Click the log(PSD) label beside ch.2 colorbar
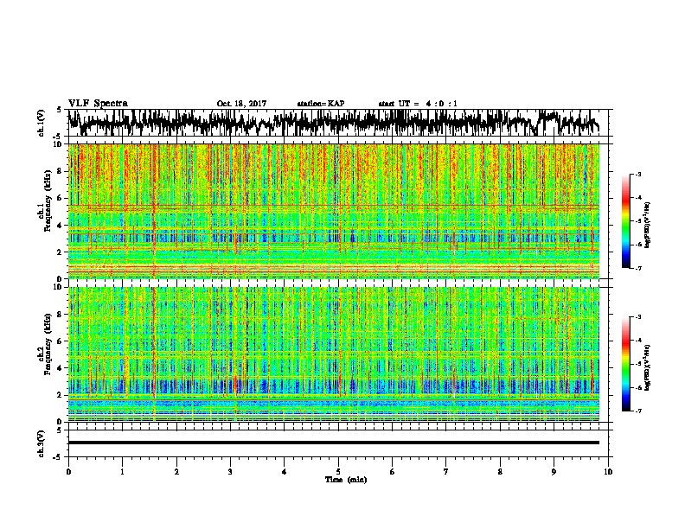Image resolution: width=685 pixels, height=529 pixels. [x=647, y=367]
